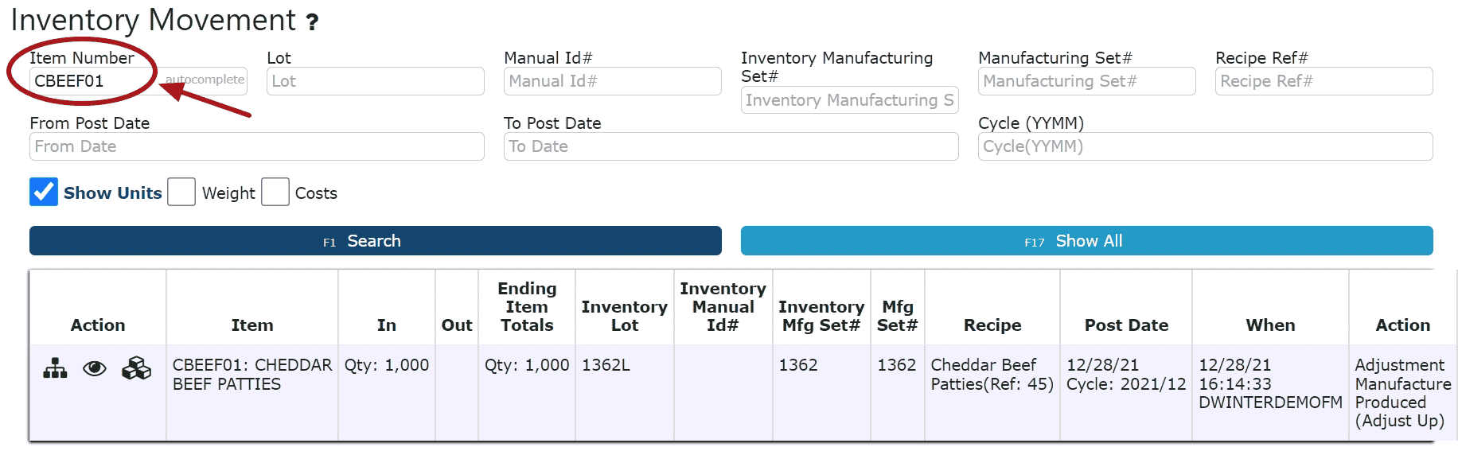The image size is (1458, 455).
Task: Click the eye view icon in row
Action: point(95,368)
